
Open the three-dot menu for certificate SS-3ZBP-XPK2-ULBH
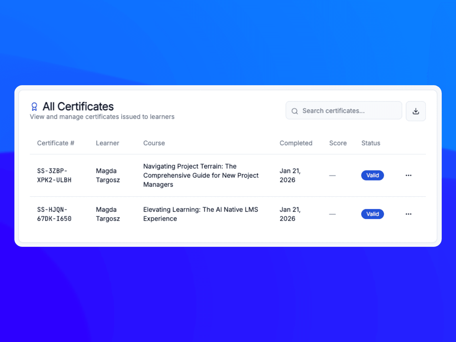pos(408,175)
